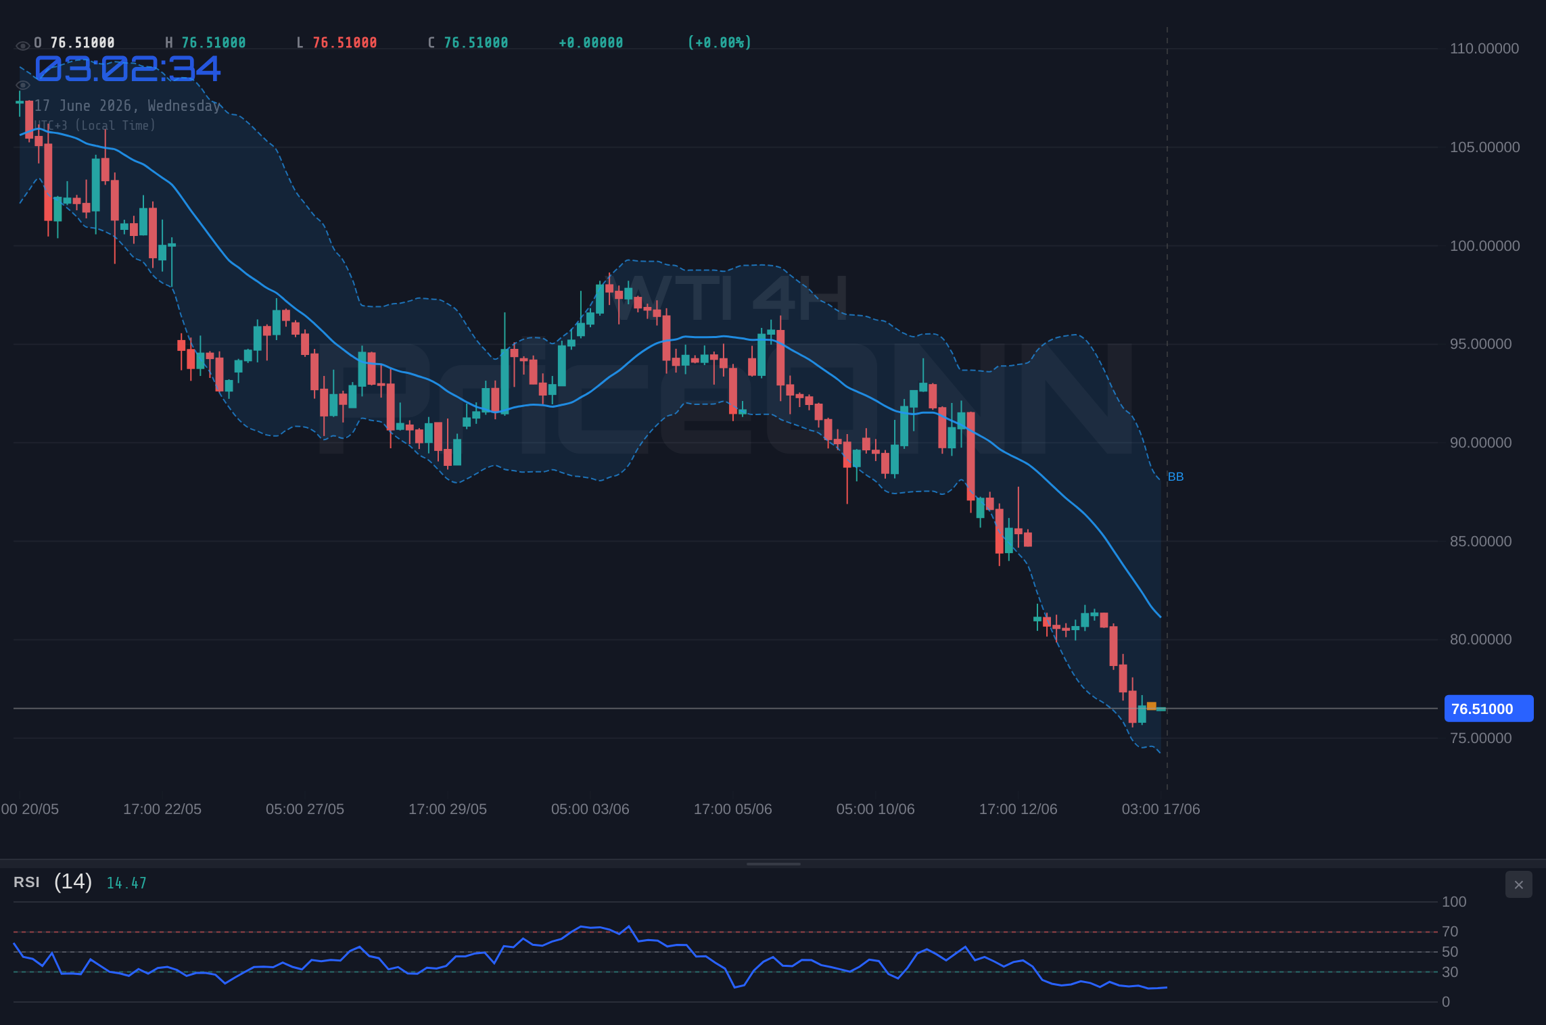Click the 80.00000 price axis label
Screen dimensions: 1546x1025
click(1480, 640)
